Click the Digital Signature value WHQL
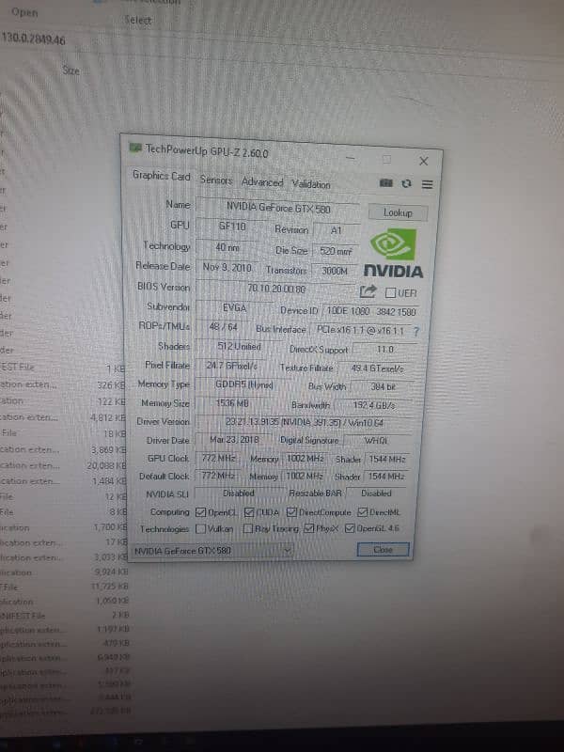The image size is (564, 752). (x=376, y=440)
